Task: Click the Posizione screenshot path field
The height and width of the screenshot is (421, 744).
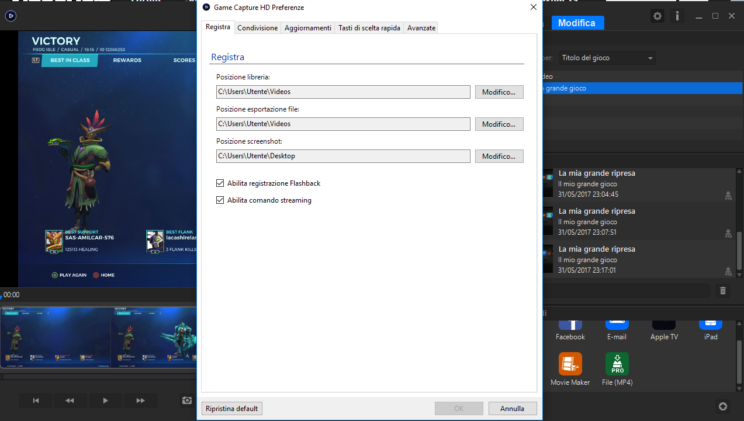Action: coord(343,156)
